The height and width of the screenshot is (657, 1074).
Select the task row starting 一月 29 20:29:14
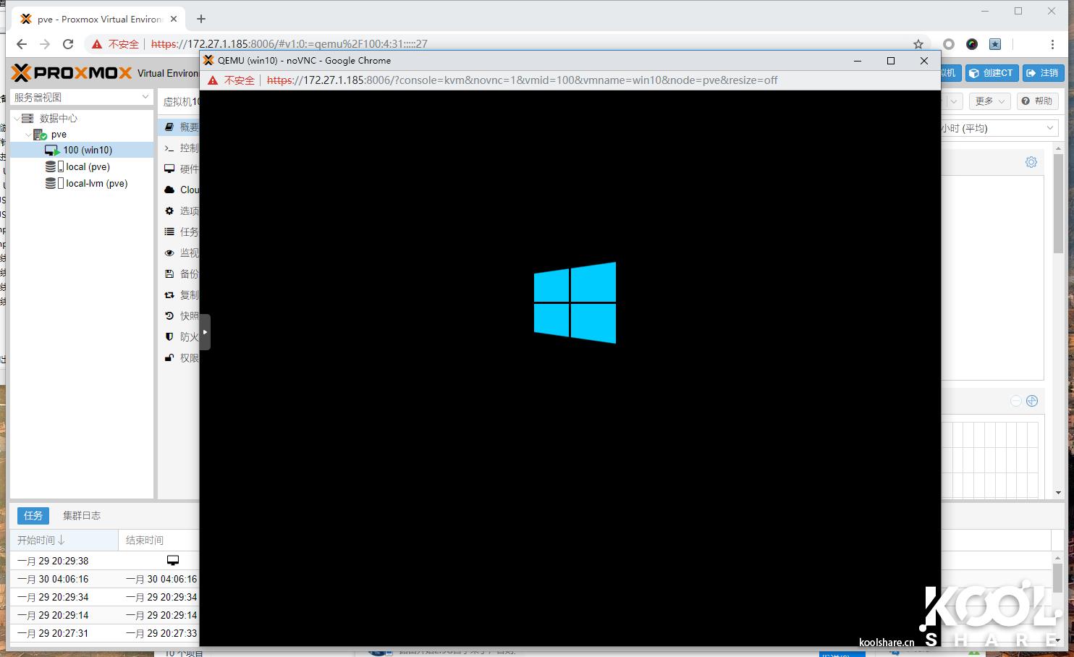pyautogui.click(x=104, y=615)
